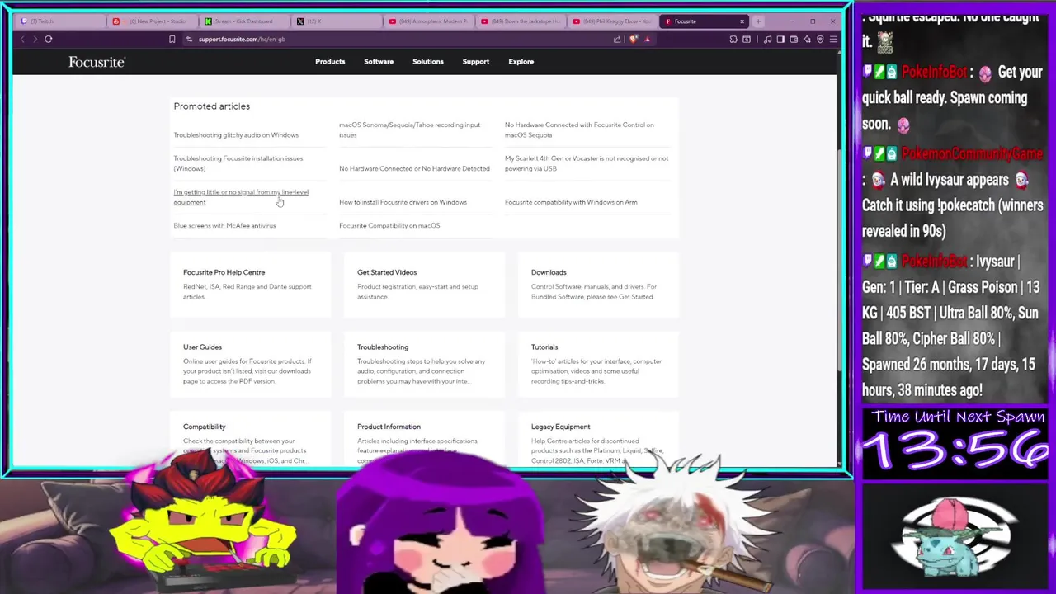Switch to the New Project - Studio tab
This screenshot has height=594, width=1056.
tap(153, 21)
